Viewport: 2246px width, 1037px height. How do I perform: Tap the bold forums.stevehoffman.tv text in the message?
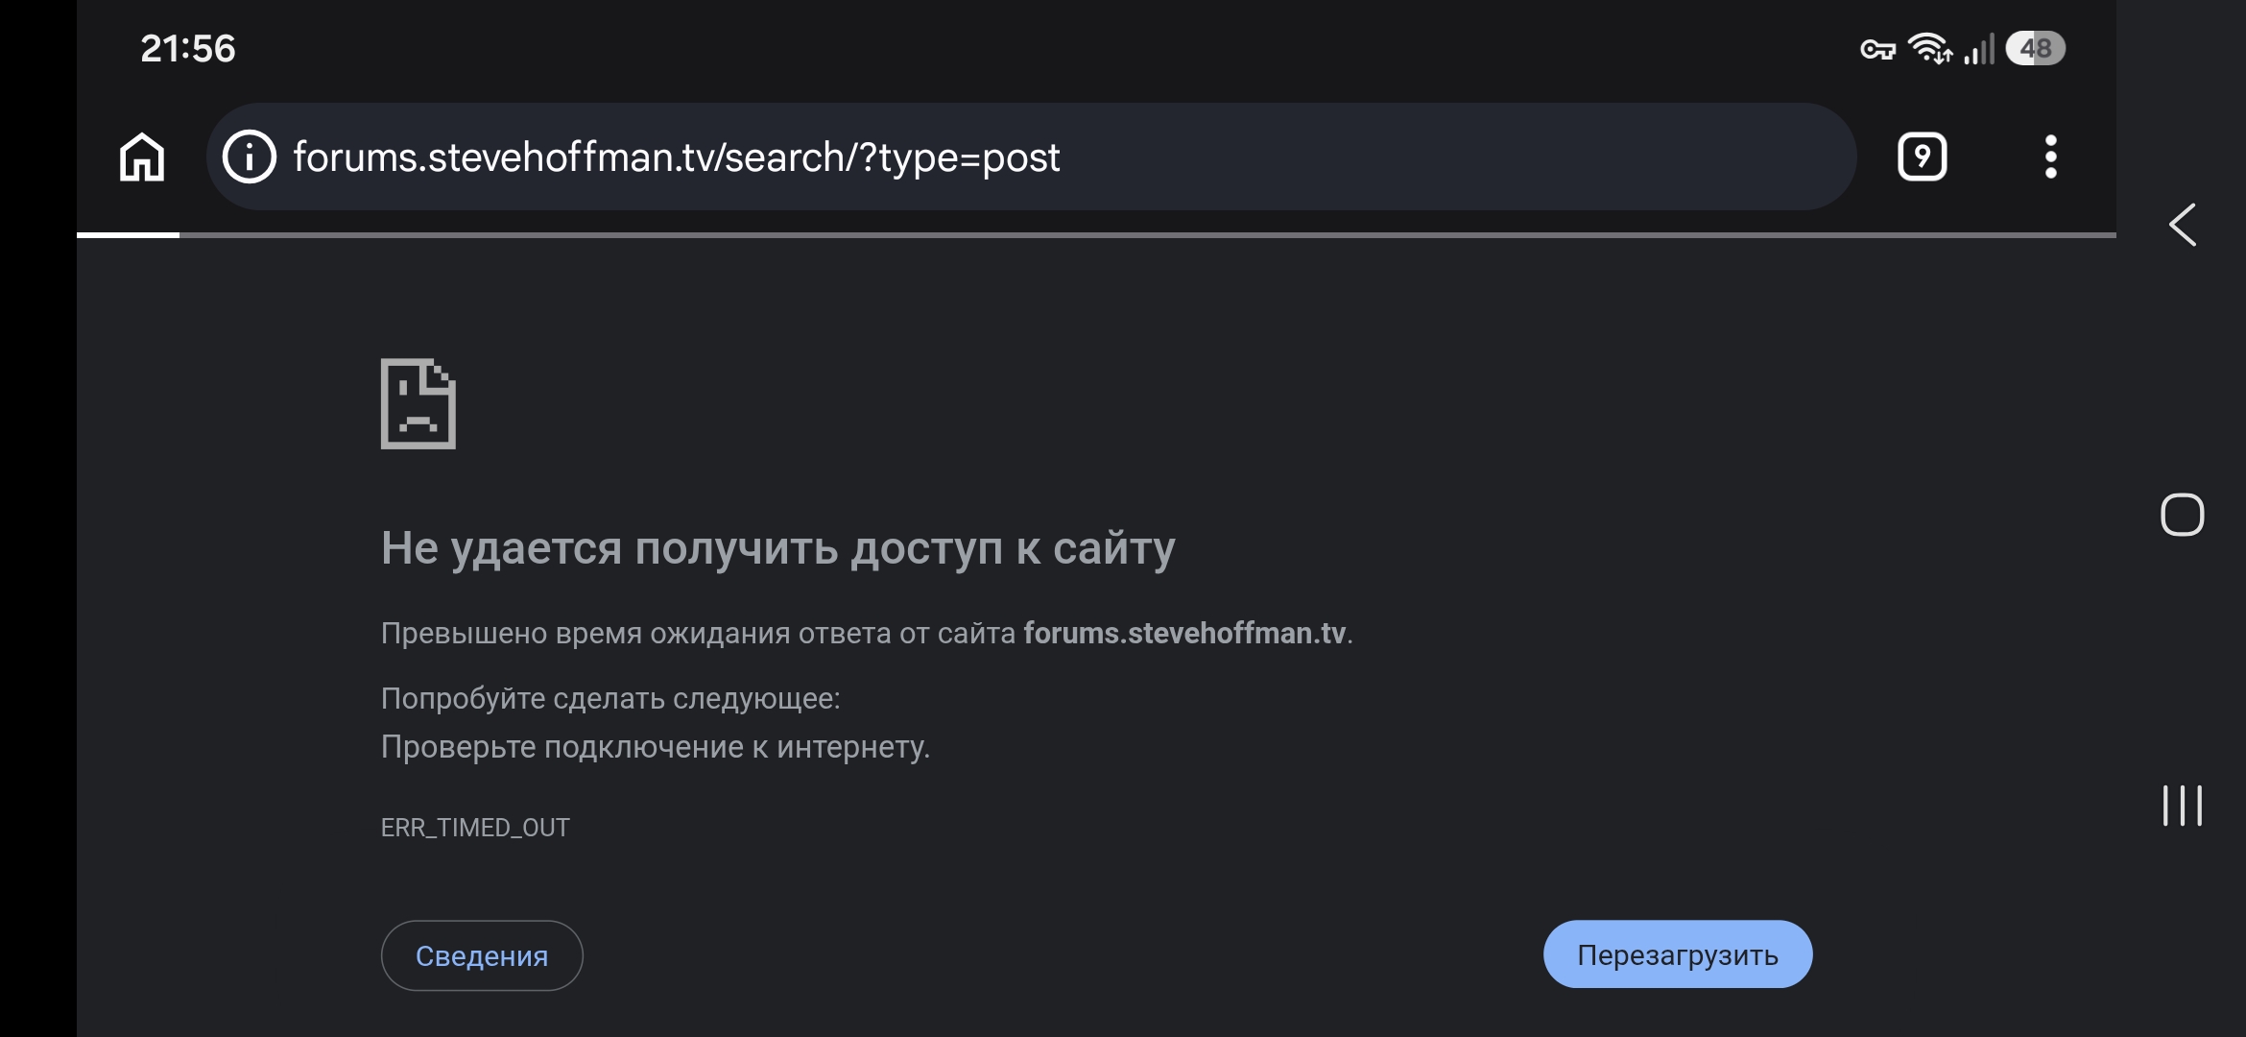click(x=1184, y=634)
